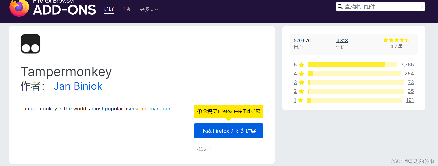Click the 5-star rating bar
The width and height of the screenshot is (438, 166).
(x=352, y=65)
